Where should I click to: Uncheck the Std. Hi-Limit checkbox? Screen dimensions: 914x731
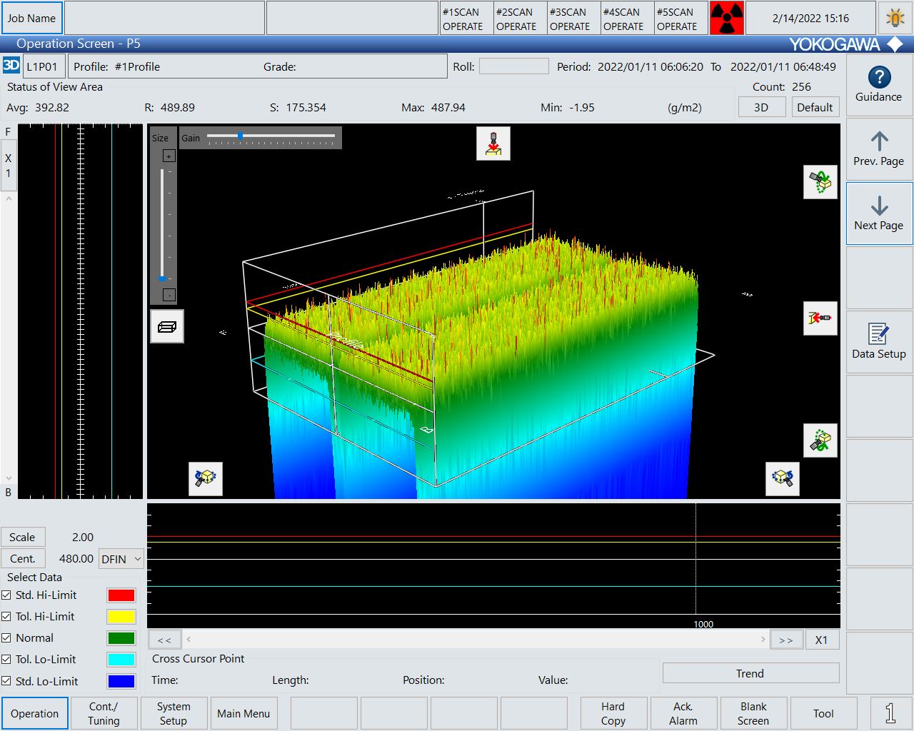(x=6, y=595)
